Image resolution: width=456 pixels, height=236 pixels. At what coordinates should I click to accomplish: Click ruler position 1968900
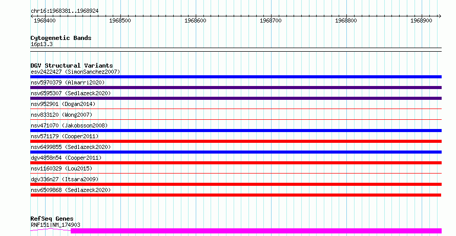coord(421,20)
